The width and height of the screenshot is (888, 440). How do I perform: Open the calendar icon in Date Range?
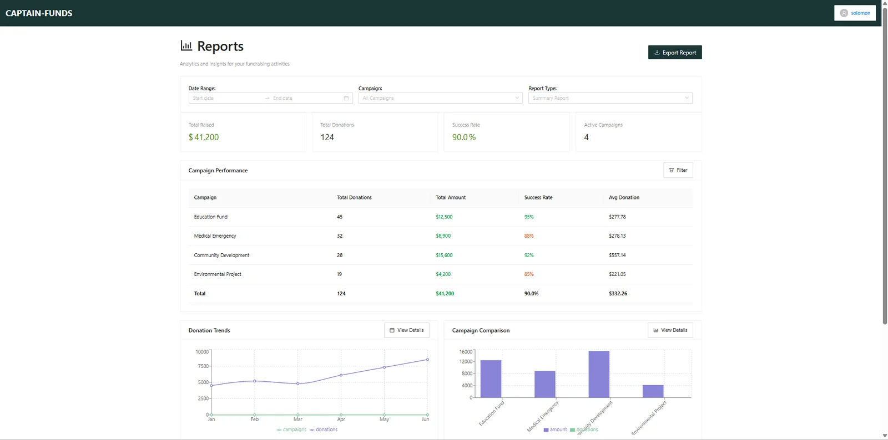click(x=346, y=98)
